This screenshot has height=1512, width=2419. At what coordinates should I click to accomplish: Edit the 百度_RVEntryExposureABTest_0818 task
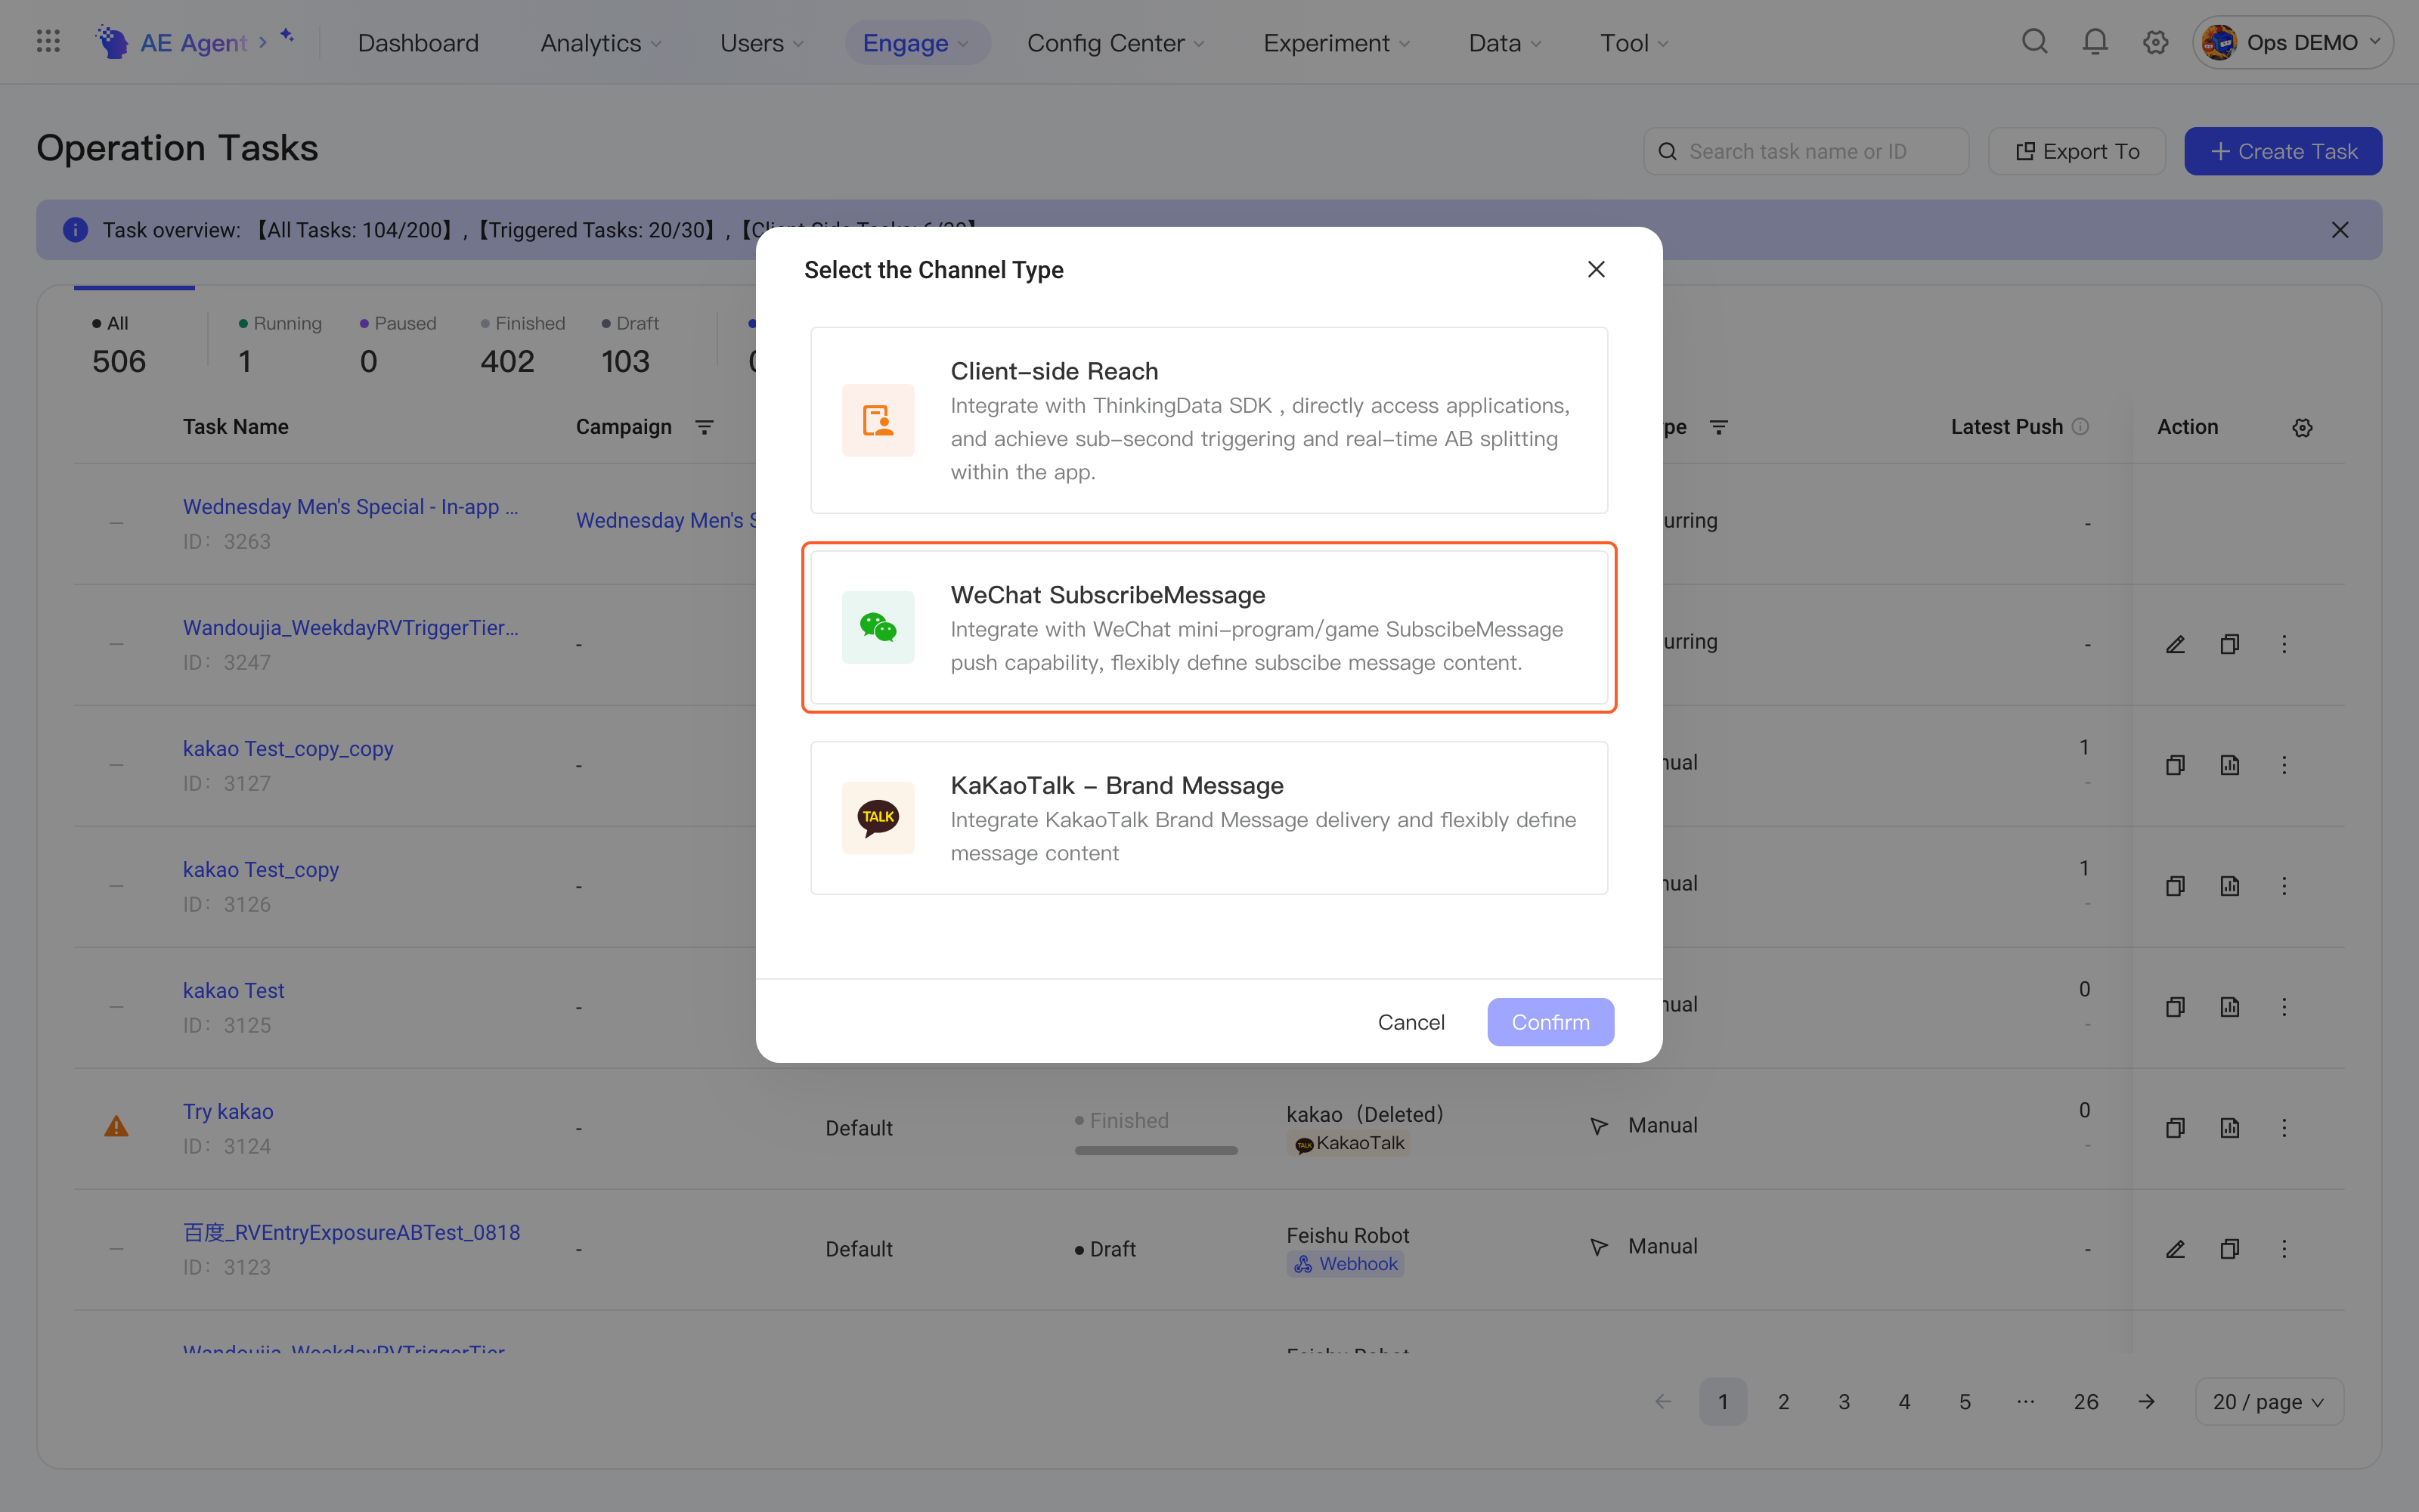pyautogui.click(x=2175, y=1249)
